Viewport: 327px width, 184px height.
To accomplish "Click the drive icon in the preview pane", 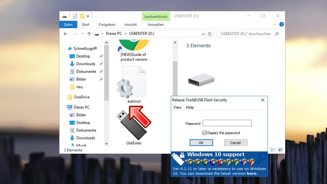I will (201, 80).
